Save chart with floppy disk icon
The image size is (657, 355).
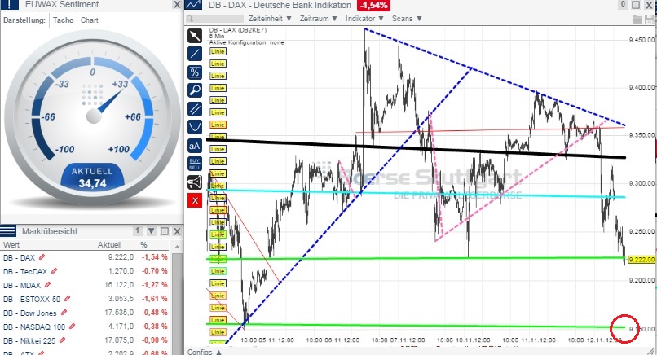(650, 19)
